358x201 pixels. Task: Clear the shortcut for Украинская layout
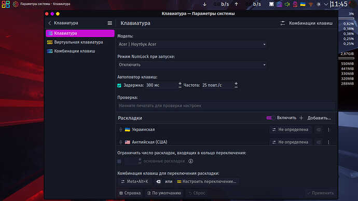[319, 130]
